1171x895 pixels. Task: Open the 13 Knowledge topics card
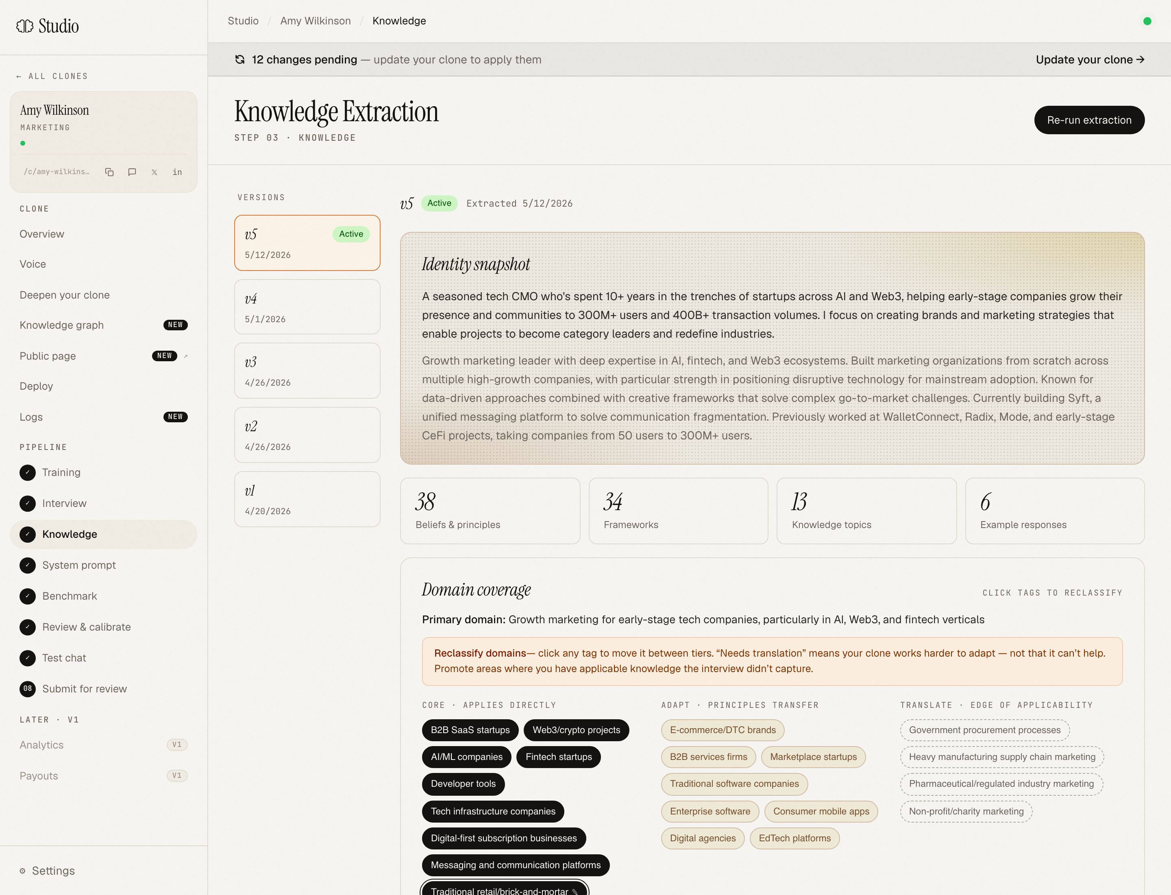(x=866, y=511)
